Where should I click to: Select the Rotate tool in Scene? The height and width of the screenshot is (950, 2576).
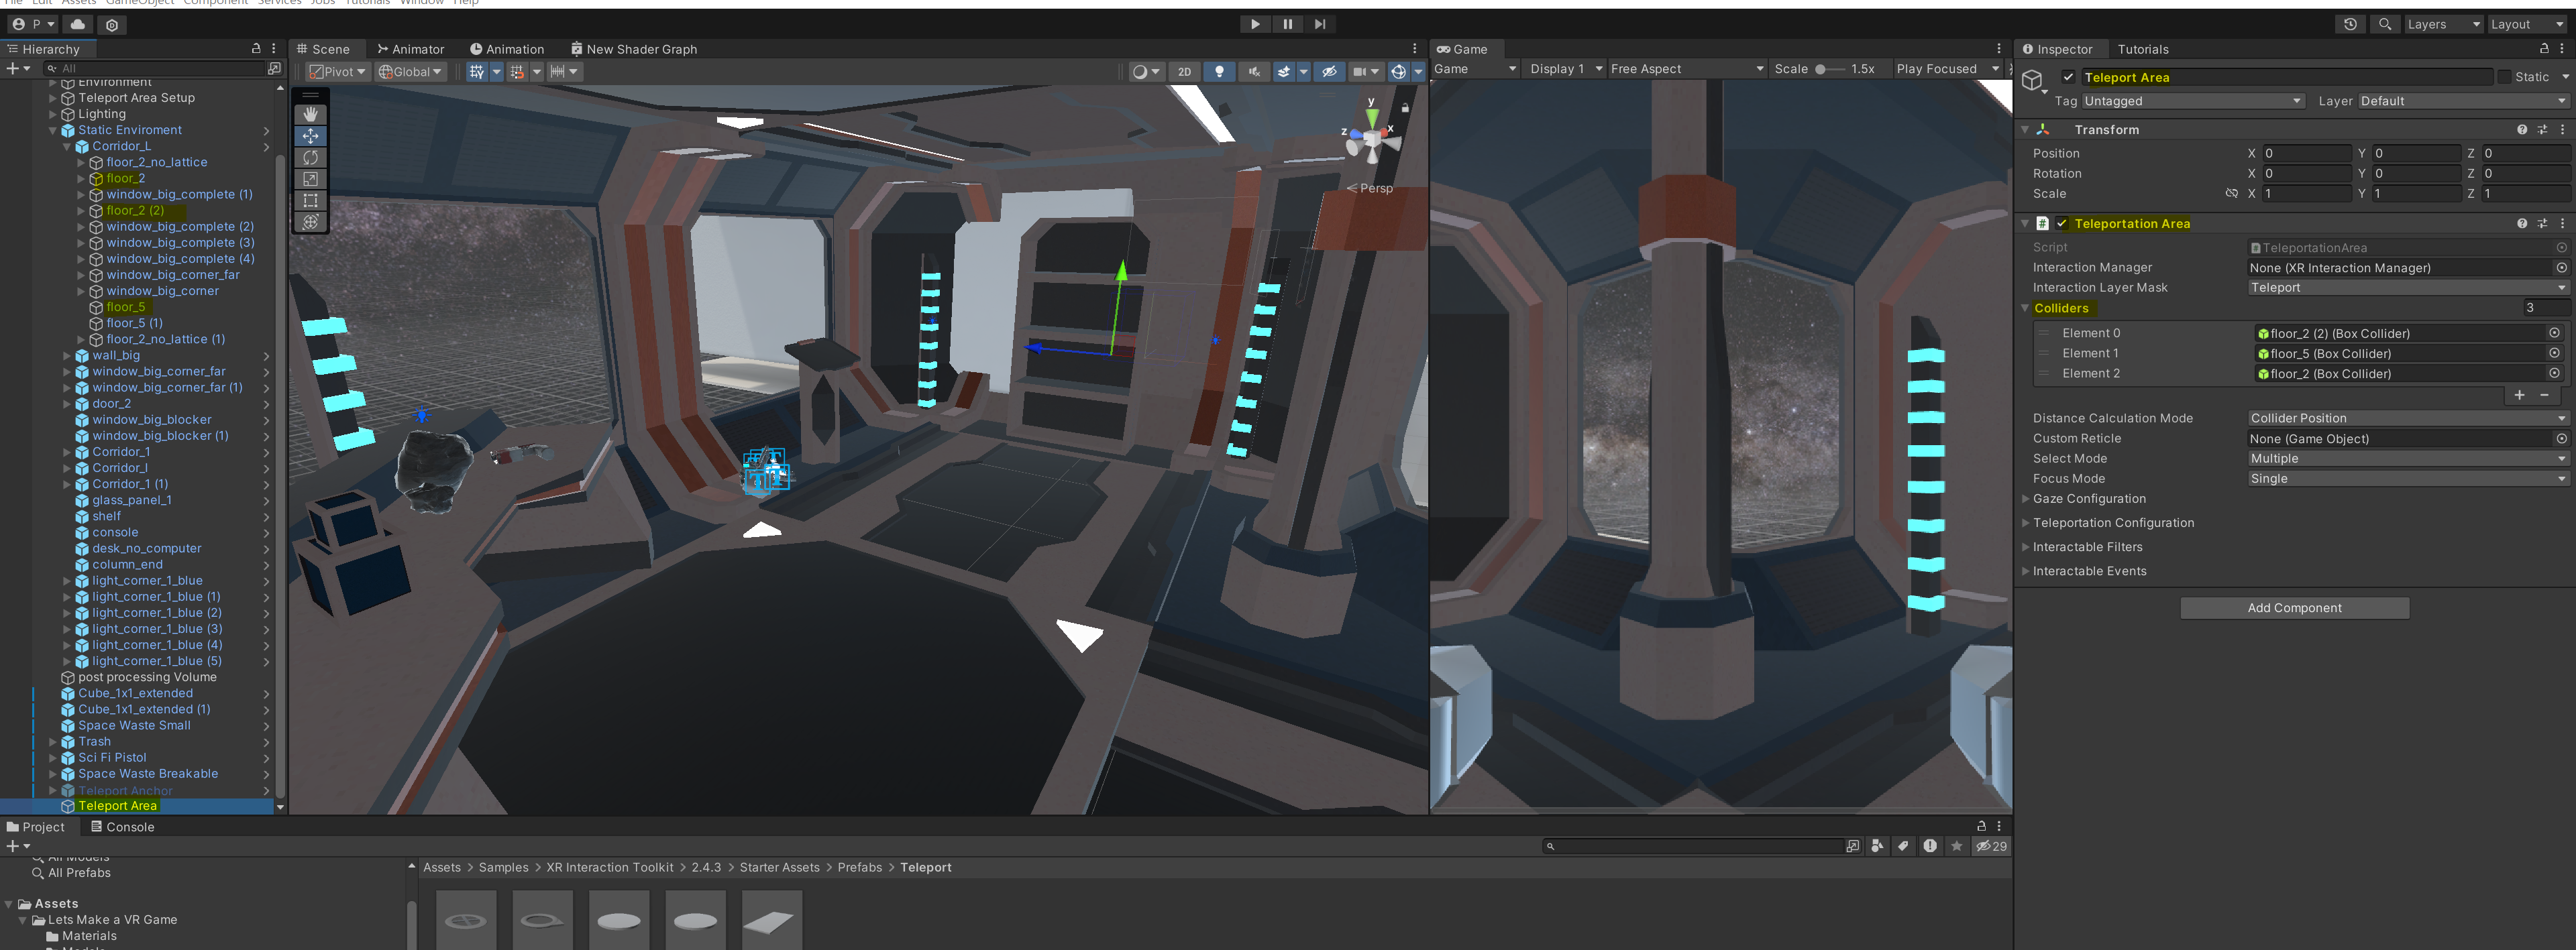point(310,158)
